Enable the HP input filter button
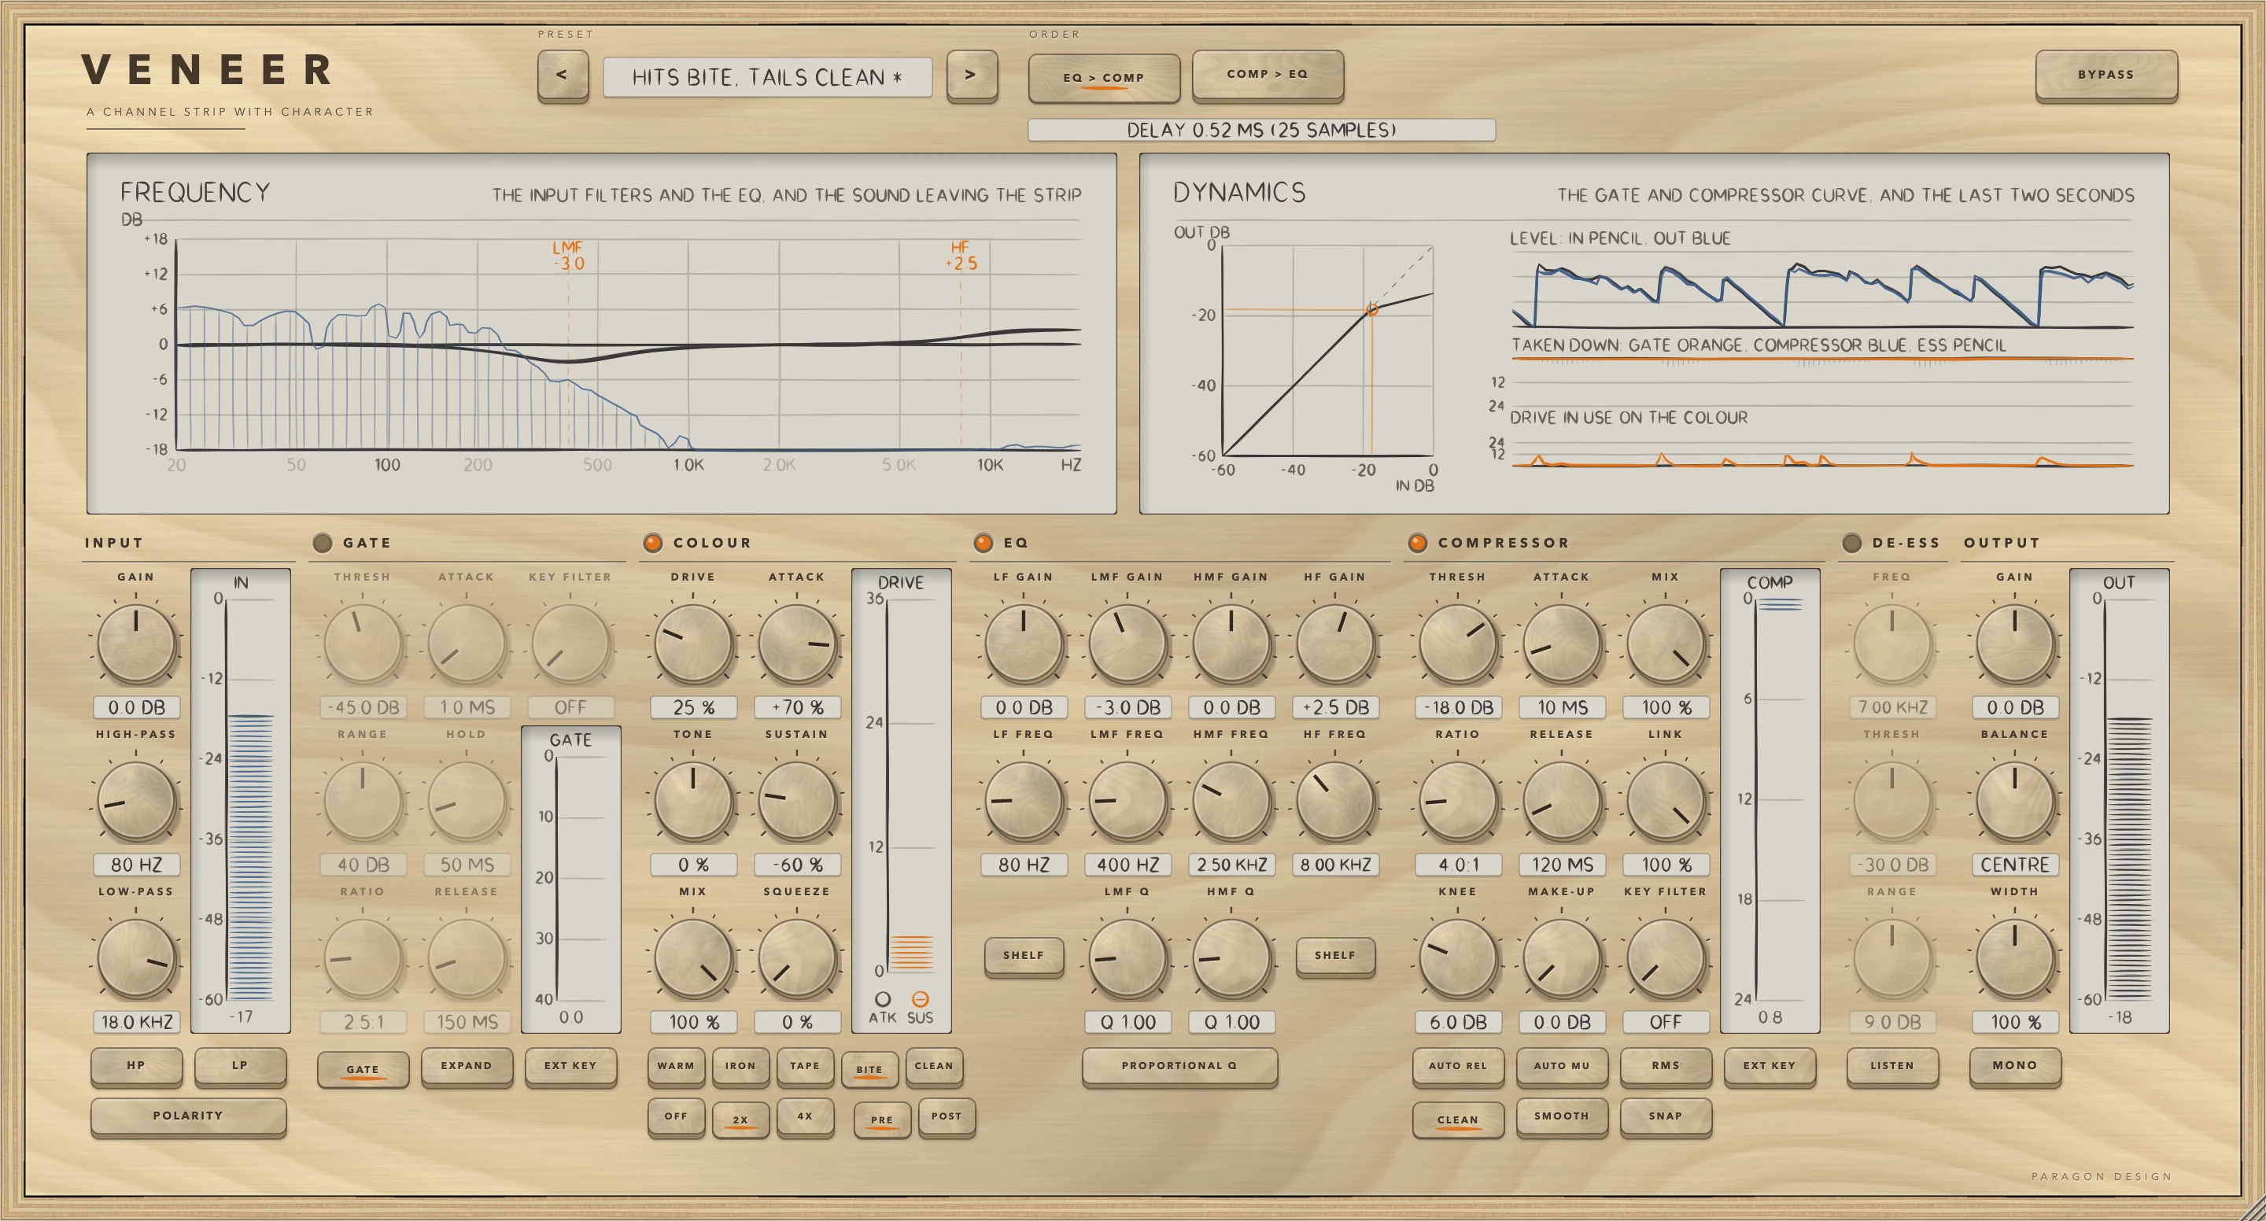Screen dimensions: 2266x1221 point(136,1066)
